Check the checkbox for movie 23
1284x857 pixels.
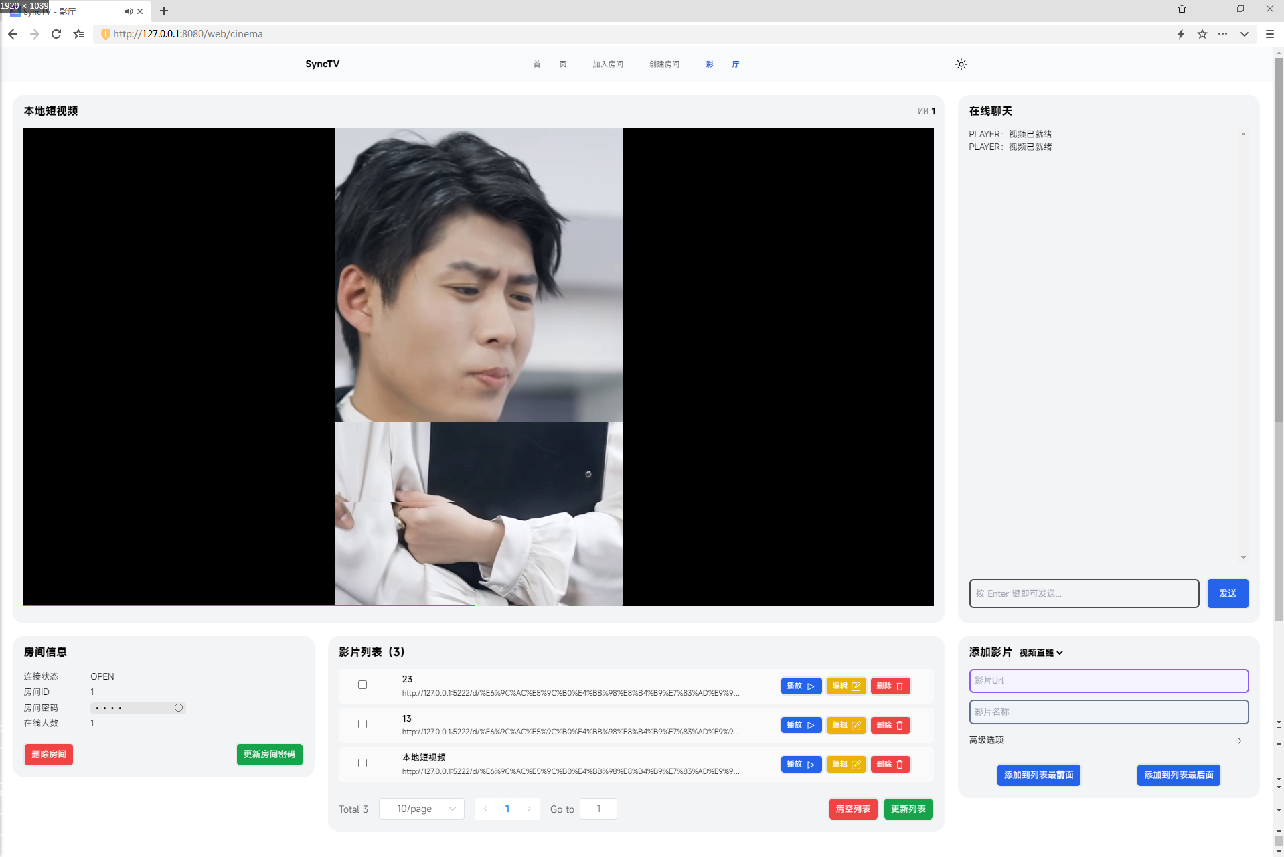click(x=362, y=685)
